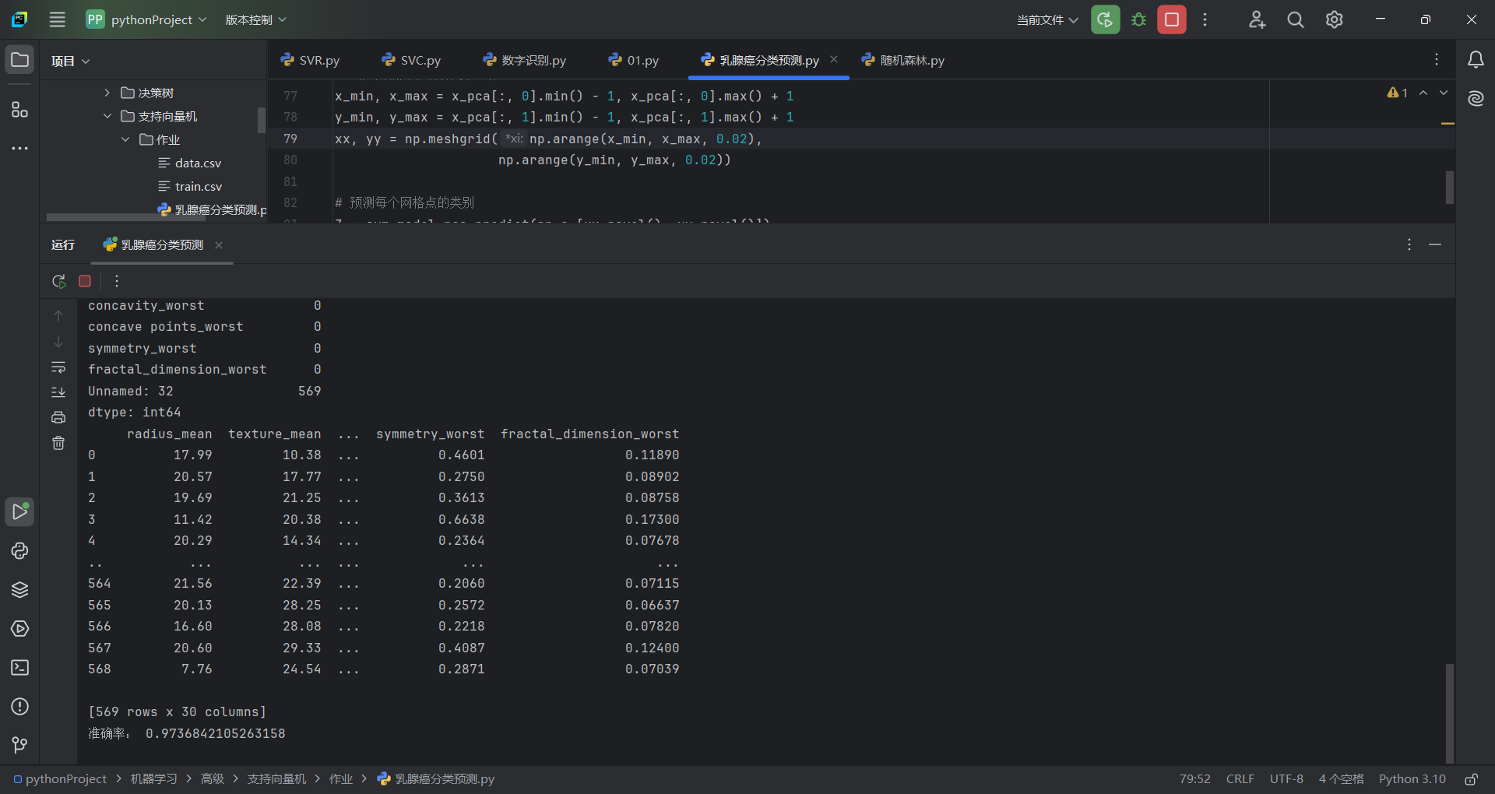Stop the running process in Run panel
The width and height of the screenshot is (1495, 794).
click(x=85, y=281)
